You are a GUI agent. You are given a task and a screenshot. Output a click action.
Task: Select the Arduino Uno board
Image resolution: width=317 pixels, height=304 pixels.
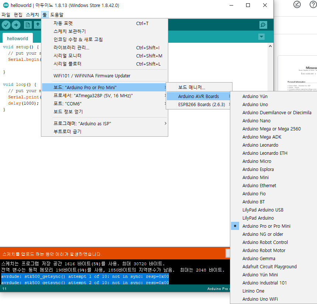pyautogui.click(x=274, y=104)
